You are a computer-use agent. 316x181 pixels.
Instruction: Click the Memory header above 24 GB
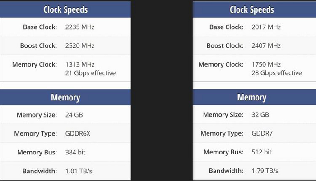point(65,97)
